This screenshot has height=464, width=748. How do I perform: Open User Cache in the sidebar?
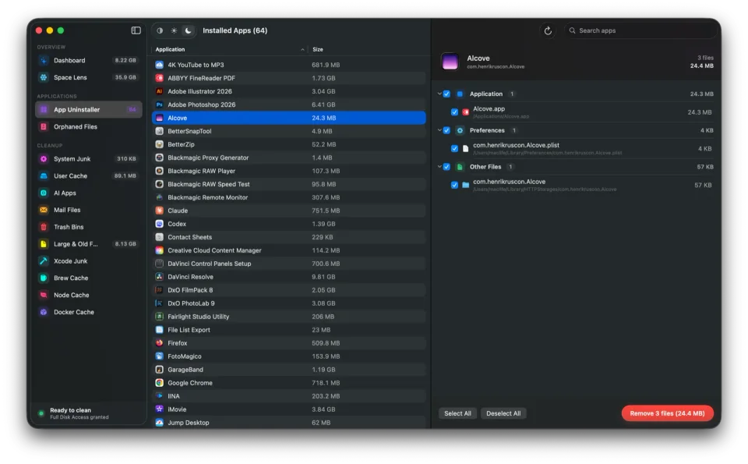pyautogui.click(x=89, y=175)
